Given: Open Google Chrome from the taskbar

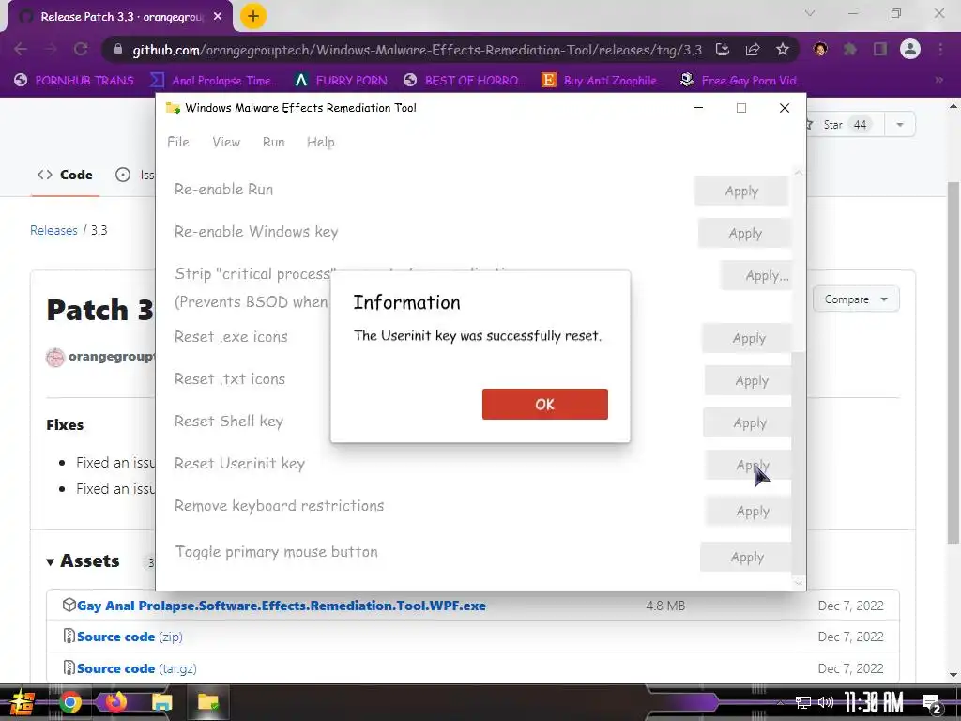Looking at the screenshot, I should [69, 702].
